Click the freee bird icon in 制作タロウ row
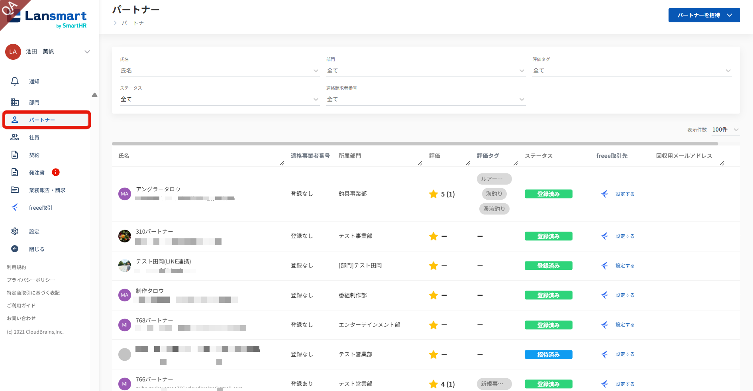Screen dimensions: 753x391 tap(605, 295)
